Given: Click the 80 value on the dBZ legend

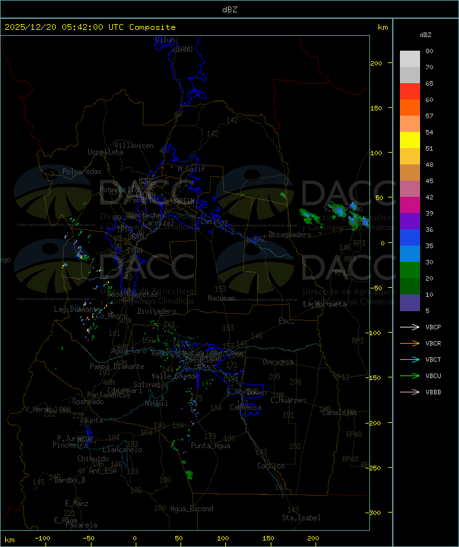Looking at the screenshot, I should pos(429,51).
